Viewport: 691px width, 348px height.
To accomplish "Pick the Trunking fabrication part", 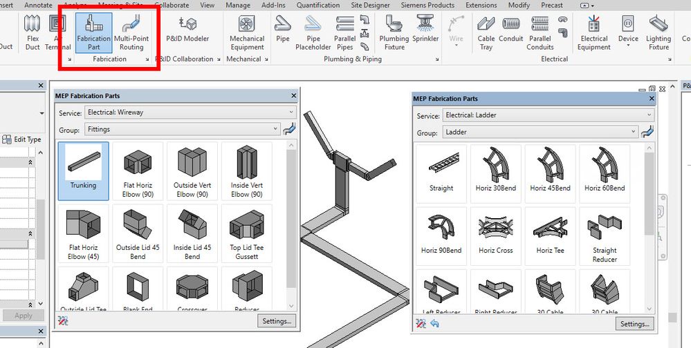I will (x=83, y=171).
